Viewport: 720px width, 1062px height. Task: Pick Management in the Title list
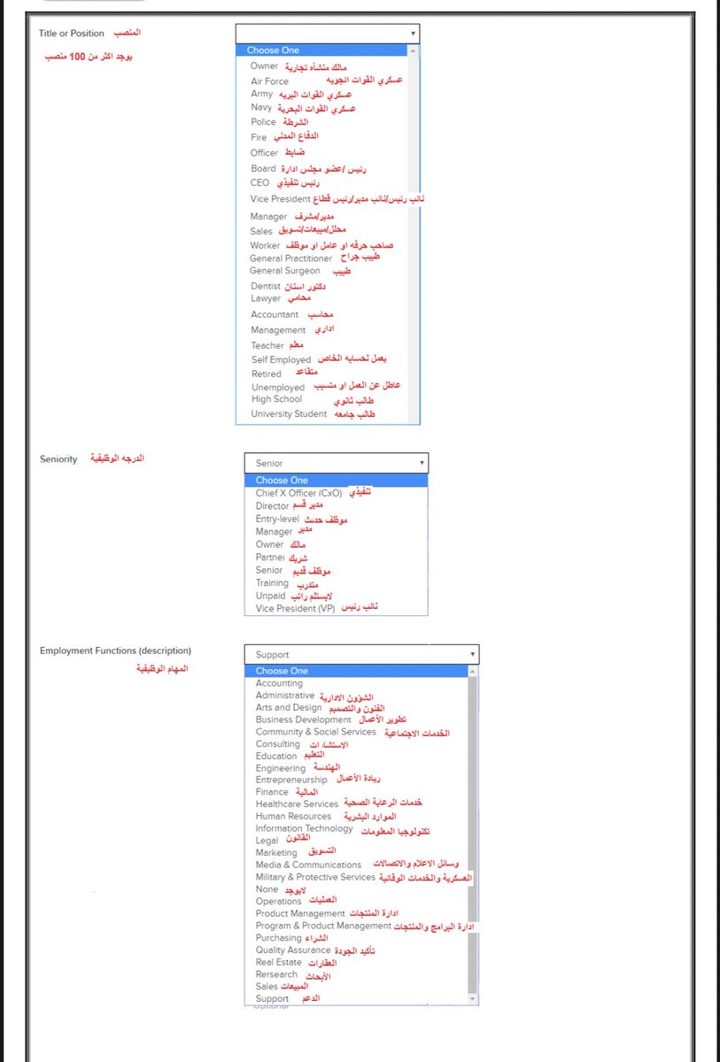click(x=278, y=330)
